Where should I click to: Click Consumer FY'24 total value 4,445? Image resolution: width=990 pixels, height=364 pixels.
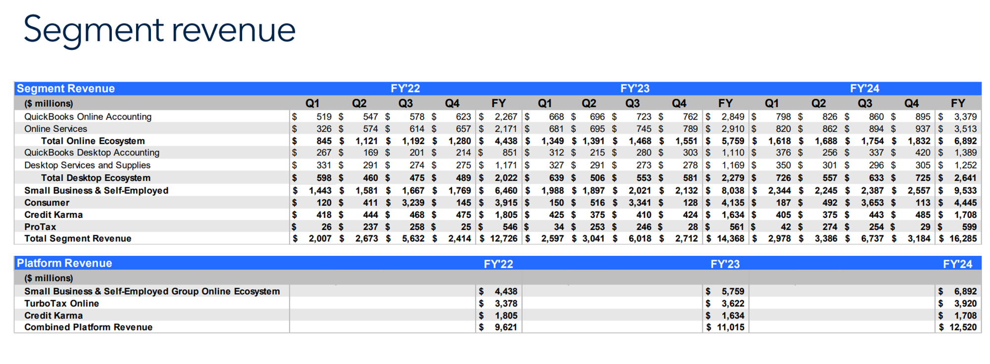966,202
